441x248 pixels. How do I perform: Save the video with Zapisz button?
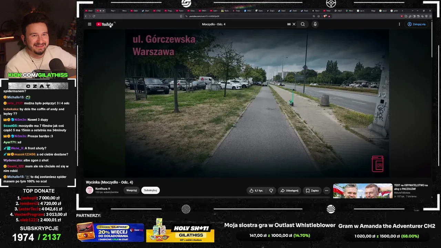(x=312, y=190)
